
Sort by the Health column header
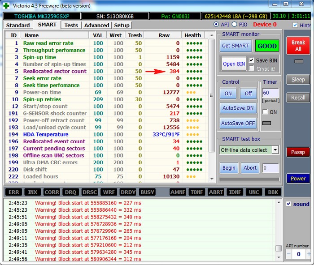[x=192, y=35]
